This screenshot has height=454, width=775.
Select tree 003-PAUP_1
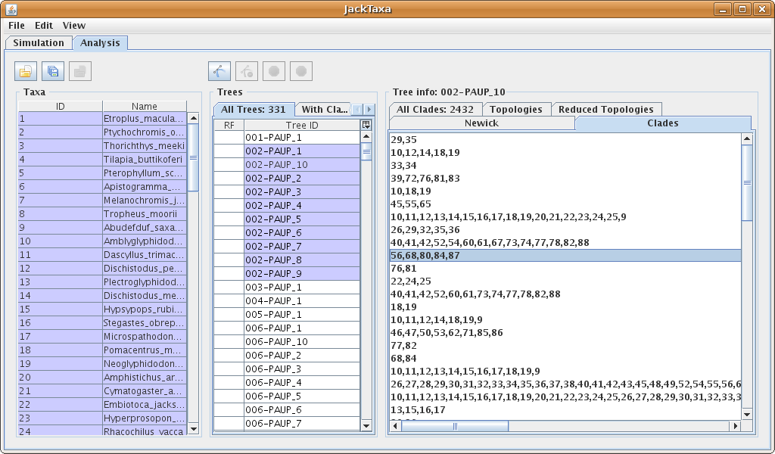(302, 287)
